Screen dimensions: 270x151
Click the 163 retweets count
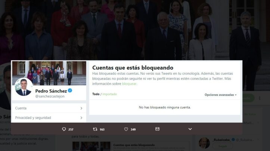102,129
